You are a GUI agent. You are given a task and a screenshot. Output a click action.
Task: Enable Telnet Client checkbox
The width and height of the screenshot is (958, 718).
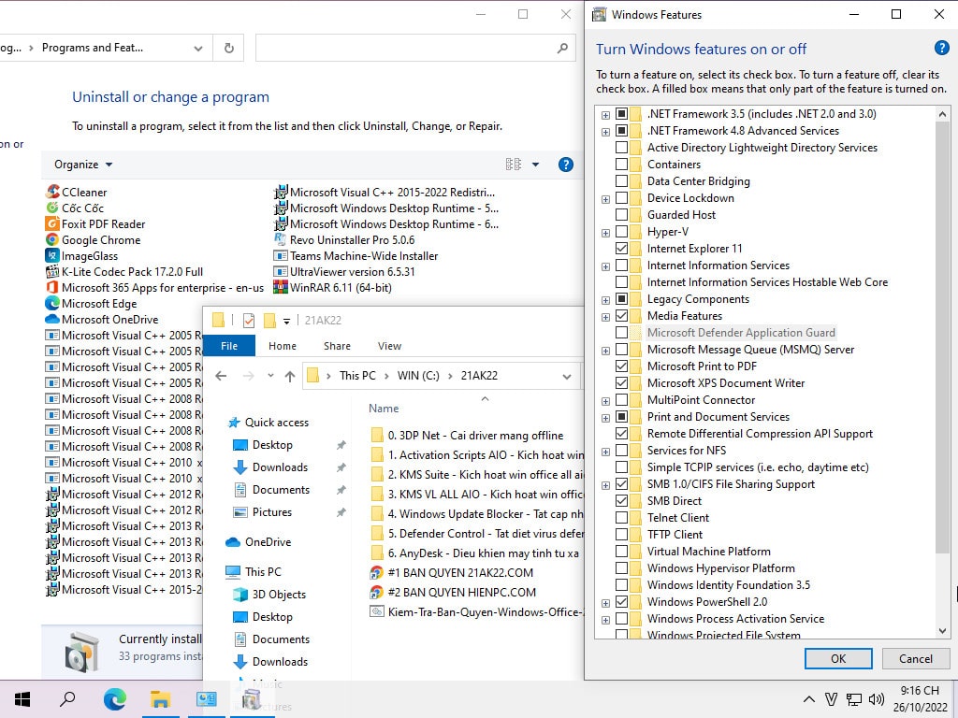point(621,518)
